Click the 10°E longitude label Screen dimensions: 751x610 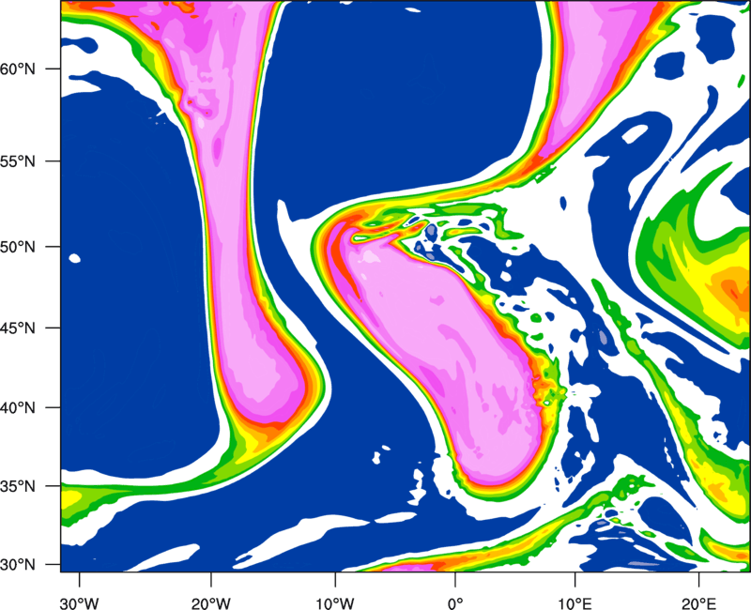[575, 603]
